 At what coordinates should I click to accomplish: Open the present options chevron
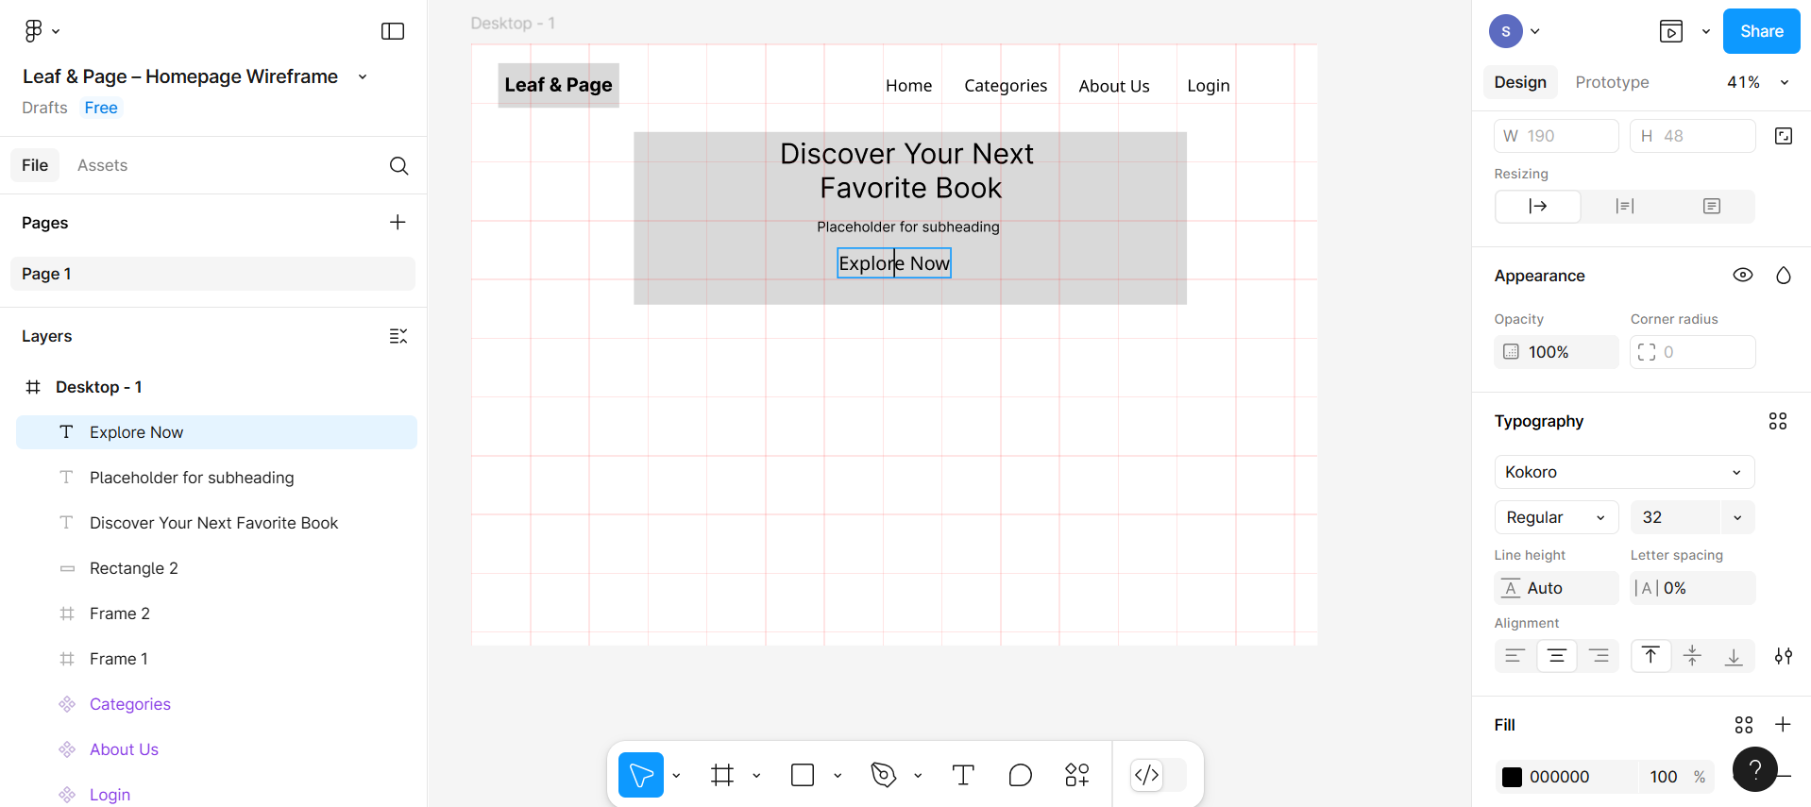pyautogui.click(x=1706, y=31)
